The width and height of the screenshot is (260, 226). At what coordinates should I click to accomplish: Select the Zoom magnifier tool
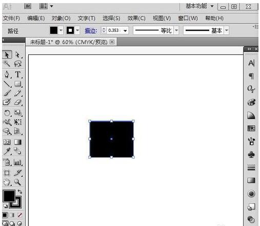point(17,182)
